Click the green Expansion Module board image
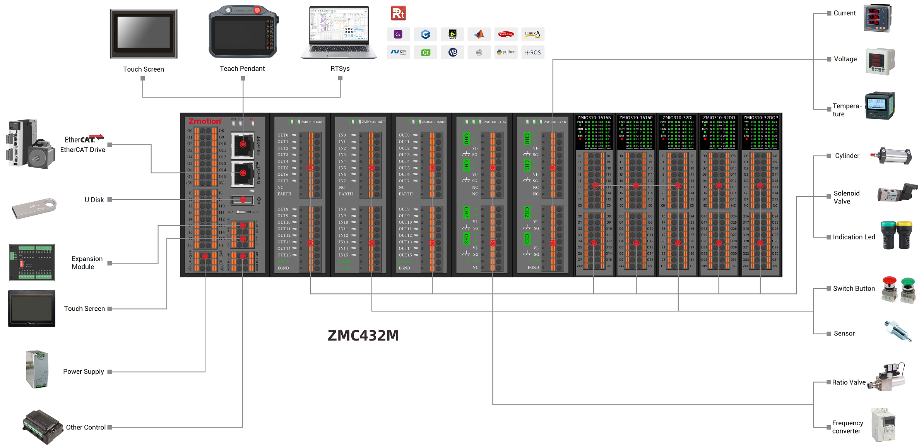The image size is (919, 445). coord(32,262)
